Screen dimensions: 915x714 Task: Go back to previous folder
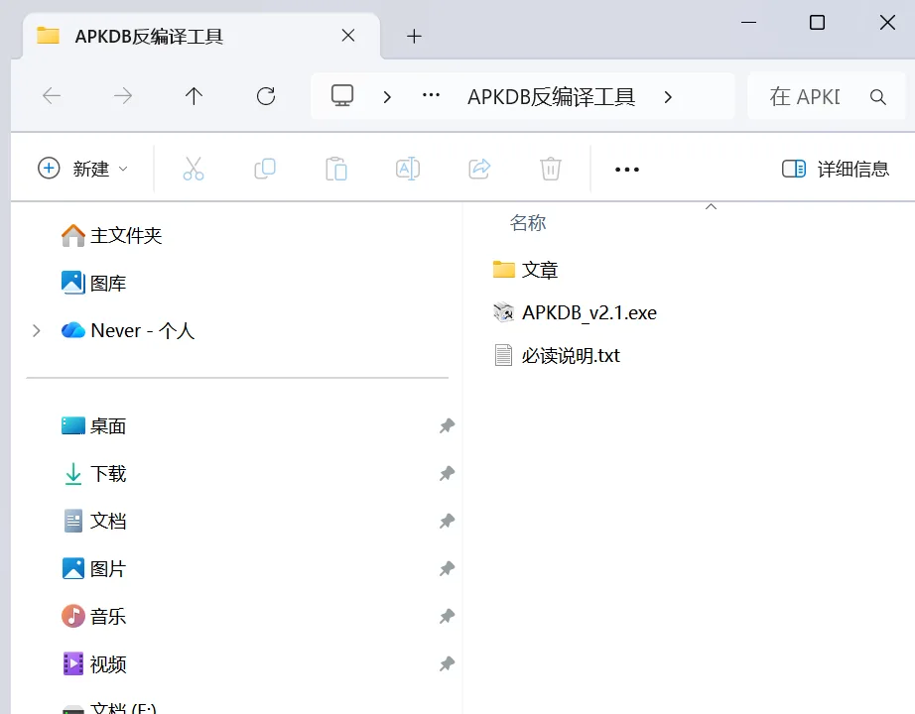[52, 96]
